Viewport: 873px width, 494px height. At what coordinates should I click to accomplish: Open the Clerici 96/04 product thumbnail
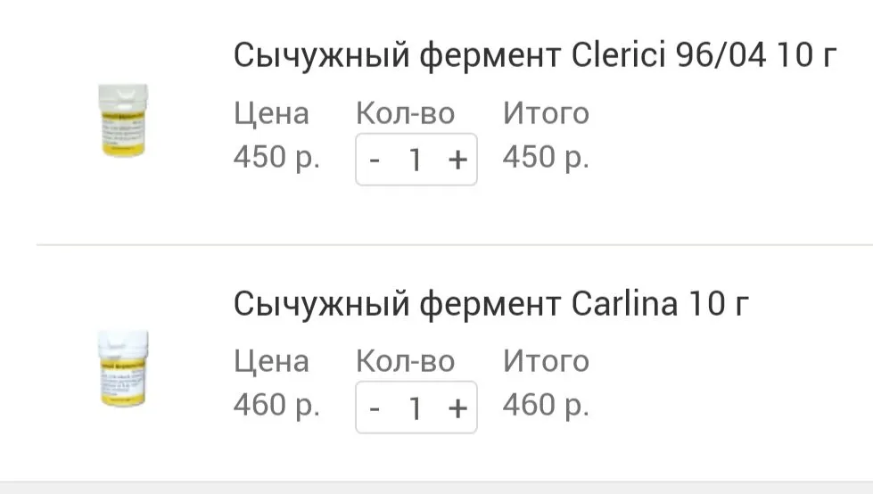(122, 121)
